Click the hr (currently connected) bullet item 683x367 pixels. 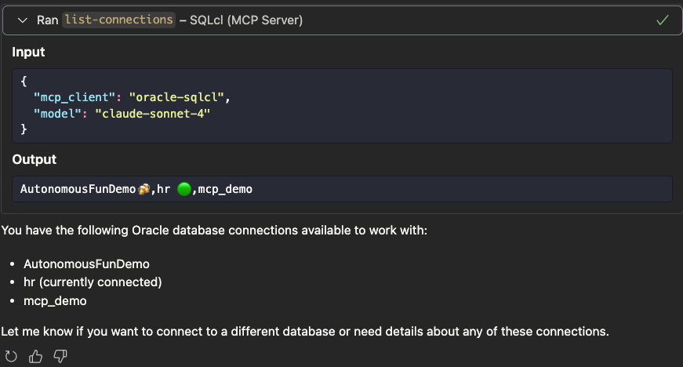(93, 282)
